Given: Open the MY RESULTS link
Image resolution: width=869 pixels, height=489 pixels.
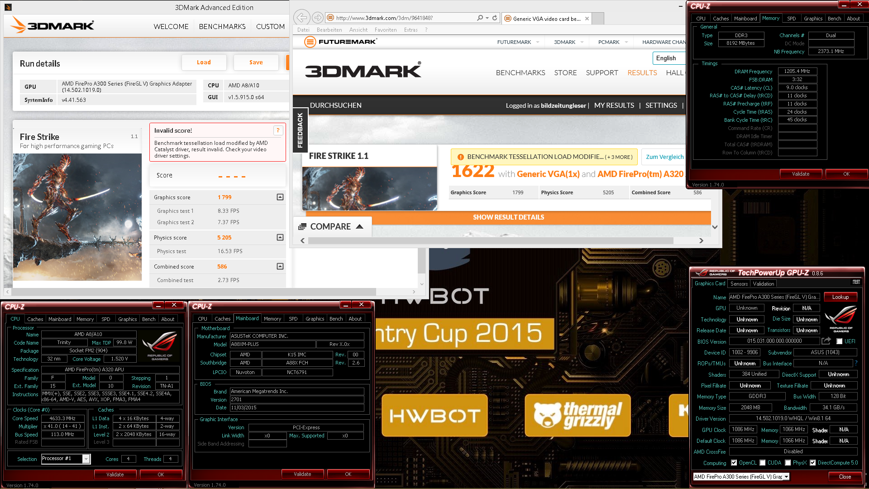Looking at the screenshot, I should 614,105.
